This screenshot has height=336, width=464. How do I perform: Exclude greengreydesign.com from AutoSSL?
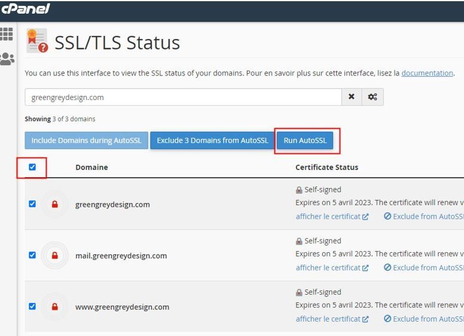[424, 217]
